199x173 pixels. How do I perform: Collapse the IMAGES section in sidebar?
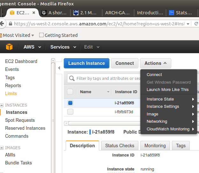2,148
